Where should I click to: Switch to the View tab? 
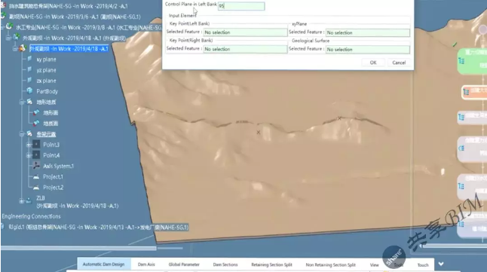point(374,265)
